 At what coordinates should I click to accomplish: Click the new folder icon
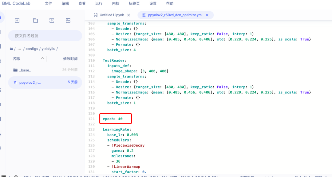point(36,21)
